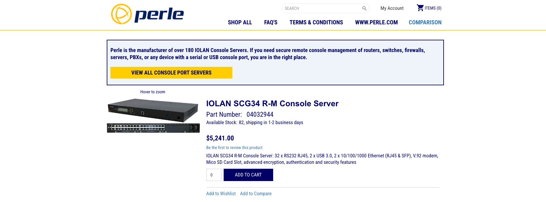Open Terms & Conditions page
The height and width of the screenshot is (202, 546).
316,22
